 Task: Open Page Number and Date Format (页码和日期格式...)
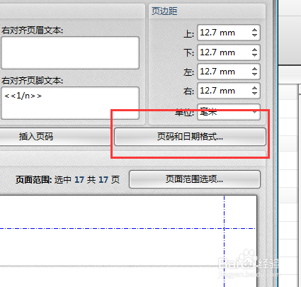190,137
